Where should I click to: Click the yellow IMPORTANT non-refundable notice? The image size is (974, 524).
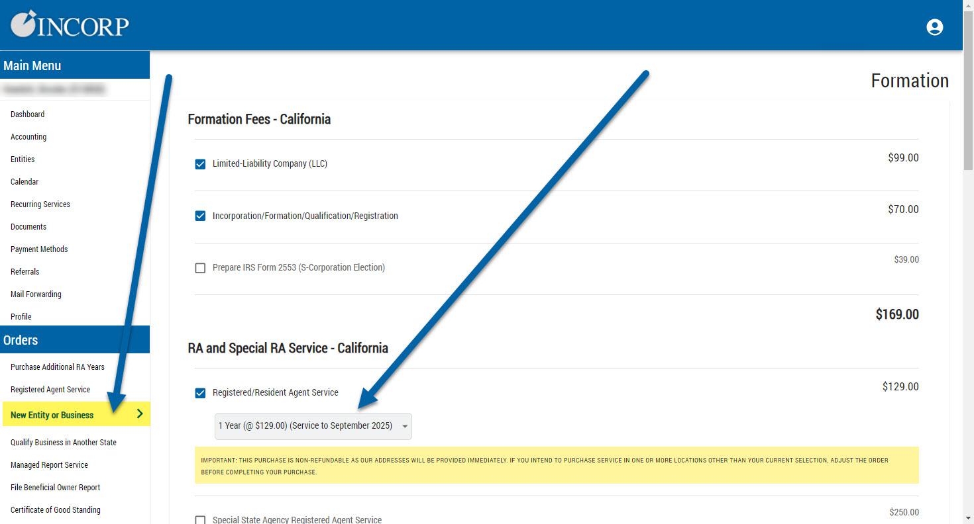(x=557, y=465)
